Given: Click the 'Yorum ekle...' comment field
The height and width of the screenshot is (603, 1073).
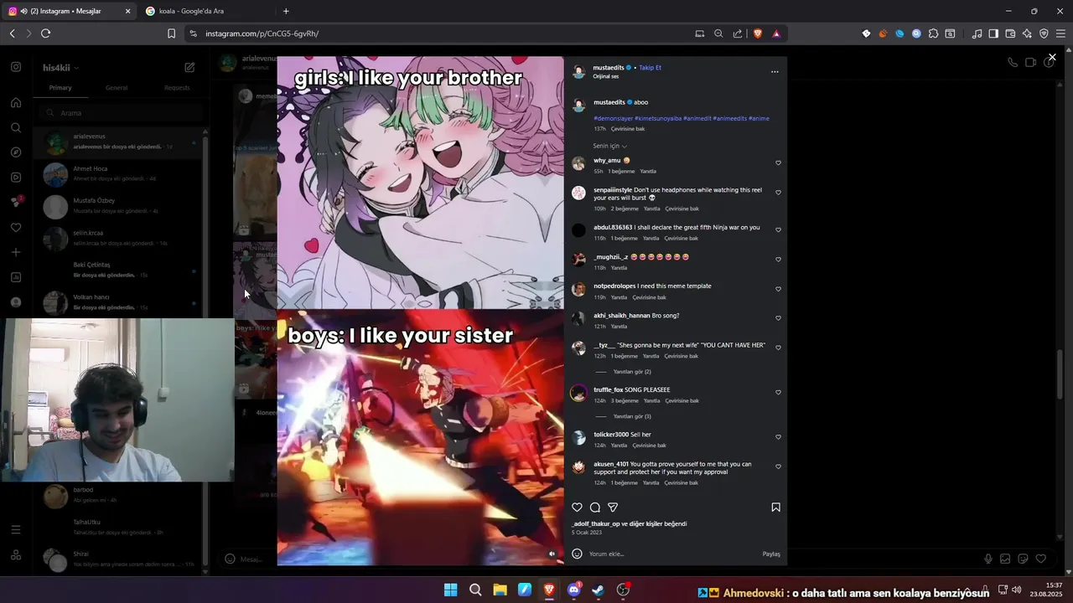Looking at the screenshot, I should point(671,554).
